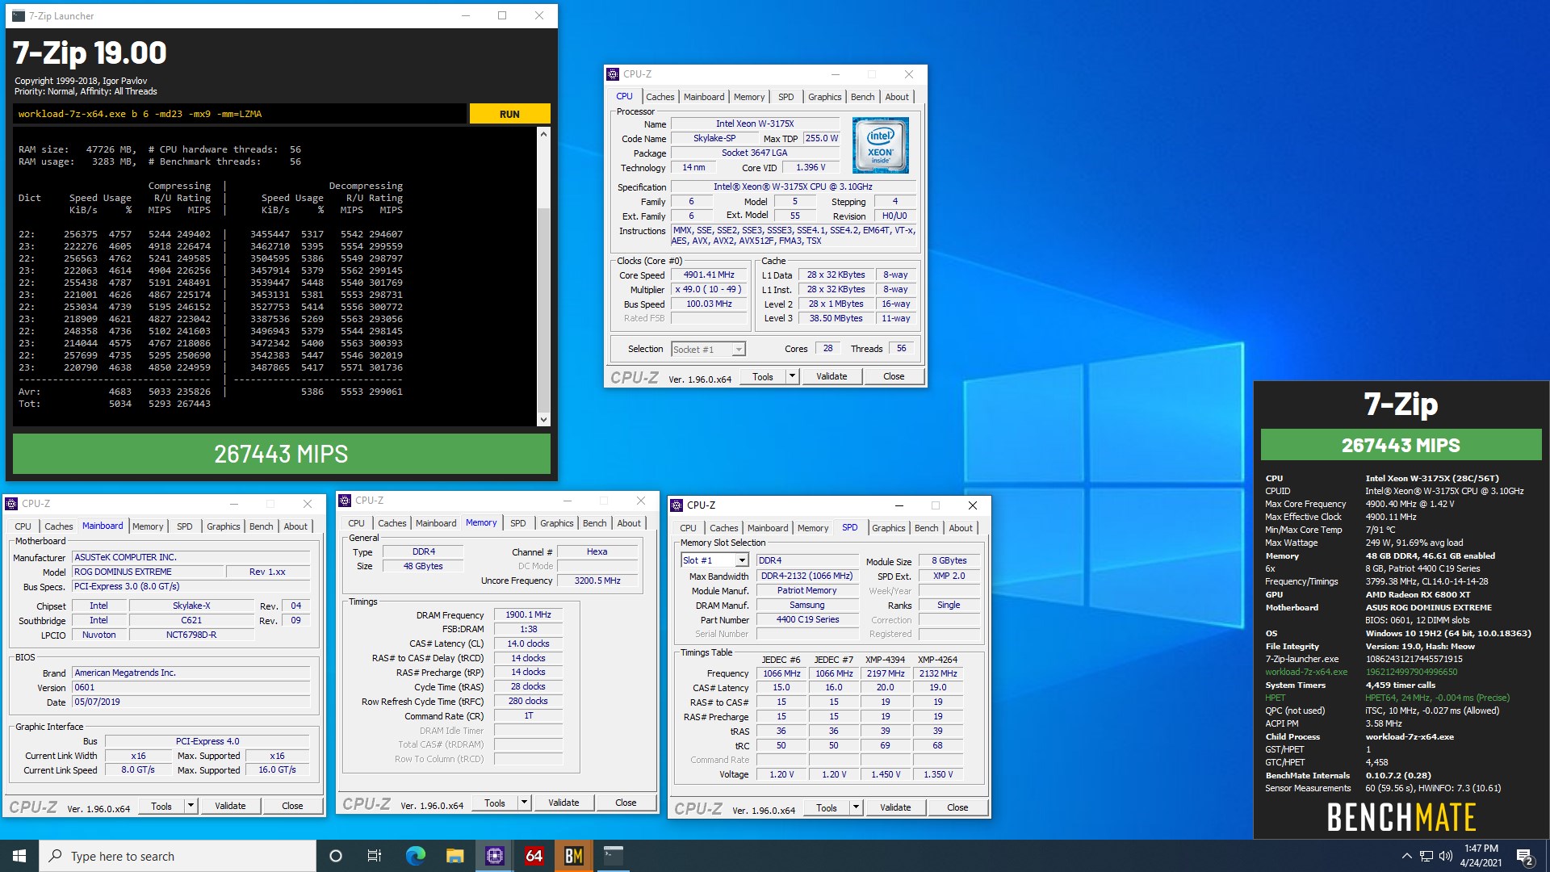The height and width of the screenshot is (872, 1550).
Task: Click scrollbar up arrow in 7-Zip output
Action: pos(543,134)
